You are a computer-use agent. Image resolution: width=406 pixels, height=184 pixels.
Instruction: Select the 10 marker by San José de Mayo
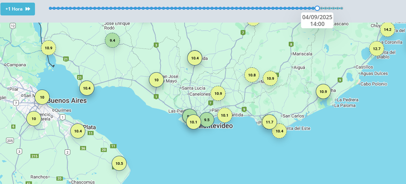(156, 80)
